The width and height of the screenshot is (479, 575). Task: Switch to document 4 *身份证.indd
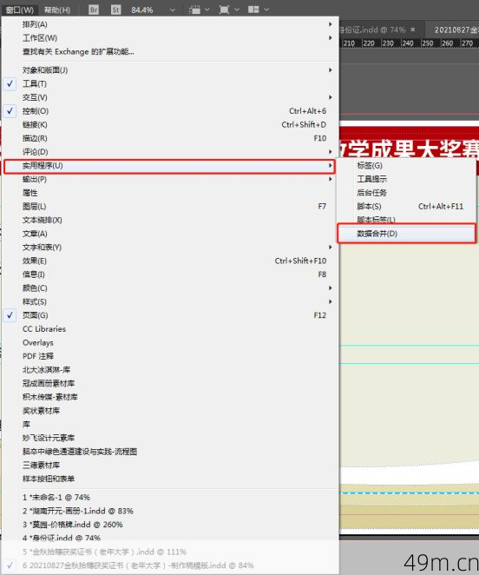170,538
